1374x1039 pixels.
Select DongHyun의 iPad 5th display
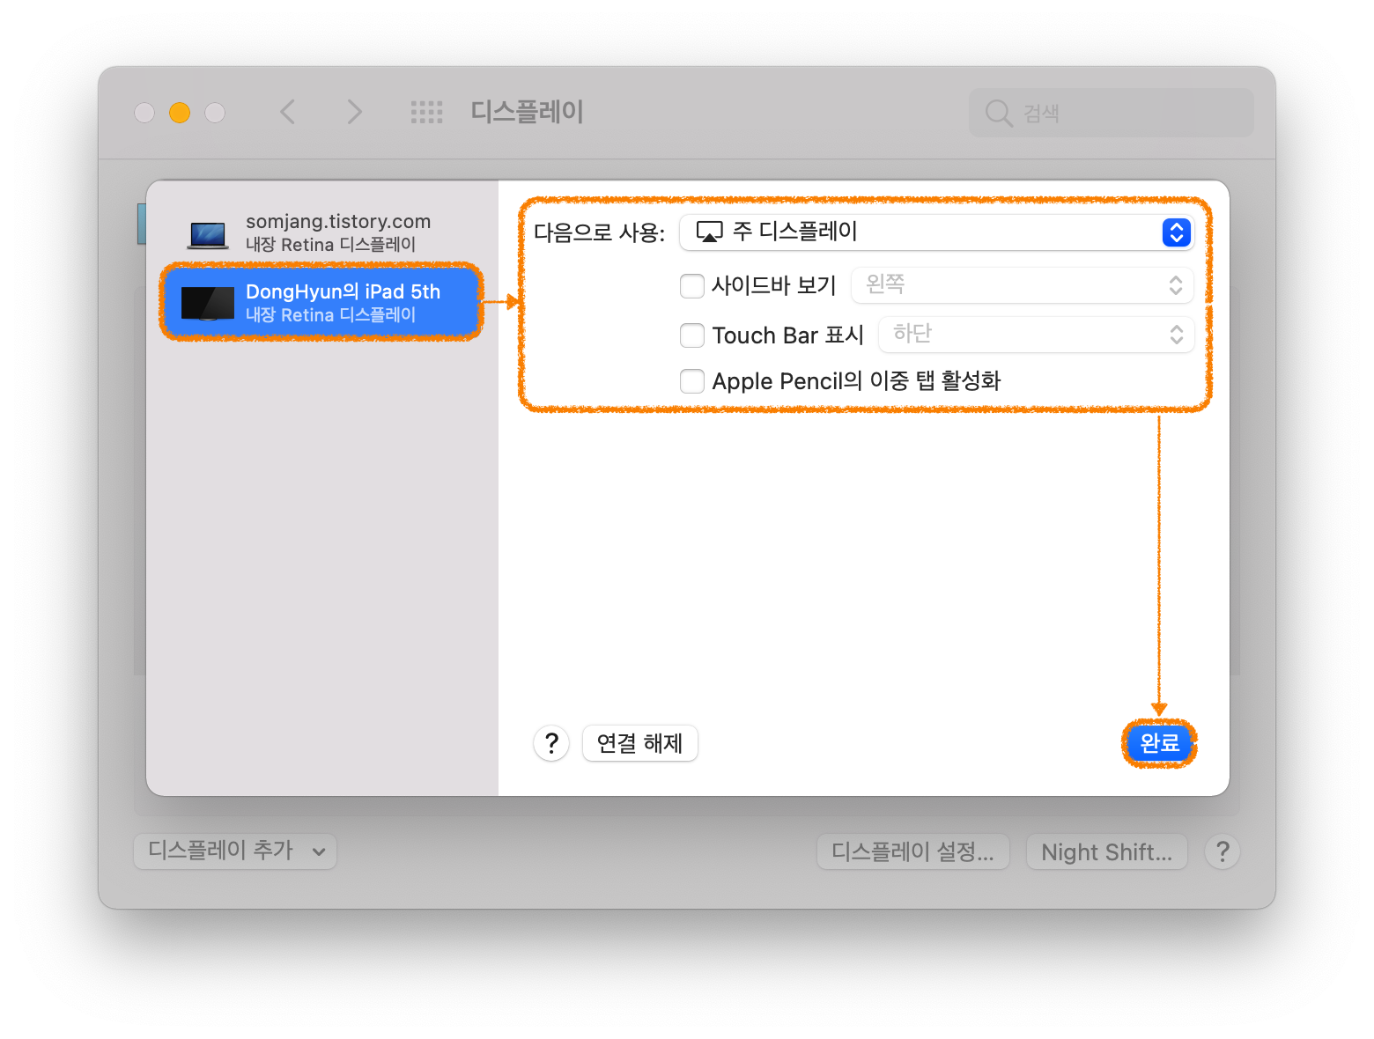(x=321, y=302)
